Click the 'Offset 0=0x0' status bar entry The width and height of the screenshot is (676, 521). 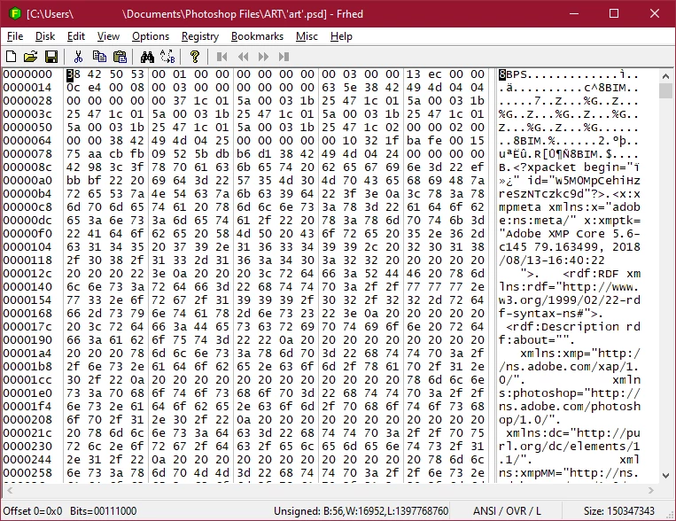coord(33,511)
